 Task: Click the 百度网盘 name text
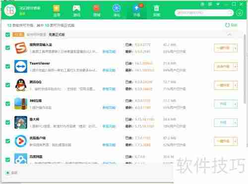click(36, 157)
